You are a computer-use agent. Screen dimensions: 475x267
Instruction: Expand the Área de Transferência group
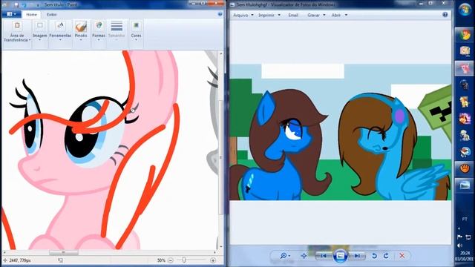17,34
